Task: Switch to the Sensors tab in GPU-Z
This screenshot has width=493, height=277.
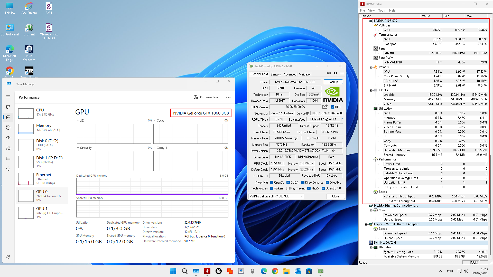Action: [275, 74]
